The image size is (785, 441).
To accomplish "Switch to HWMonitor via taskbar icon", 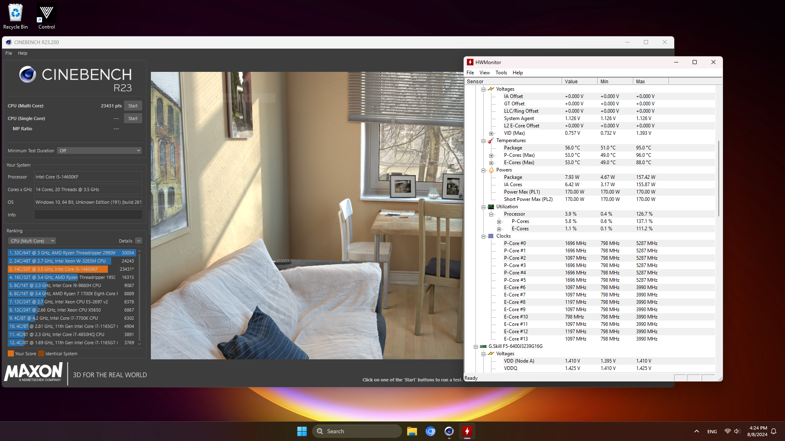I will [467, 431].
